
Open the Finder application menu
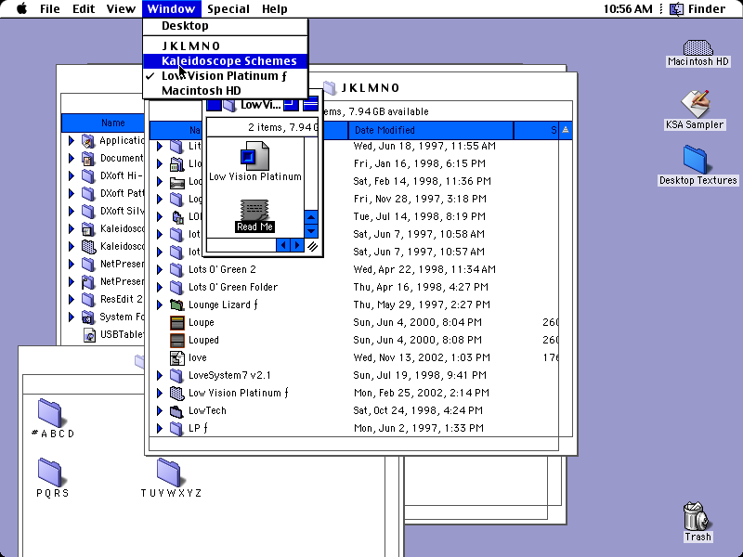697,8
